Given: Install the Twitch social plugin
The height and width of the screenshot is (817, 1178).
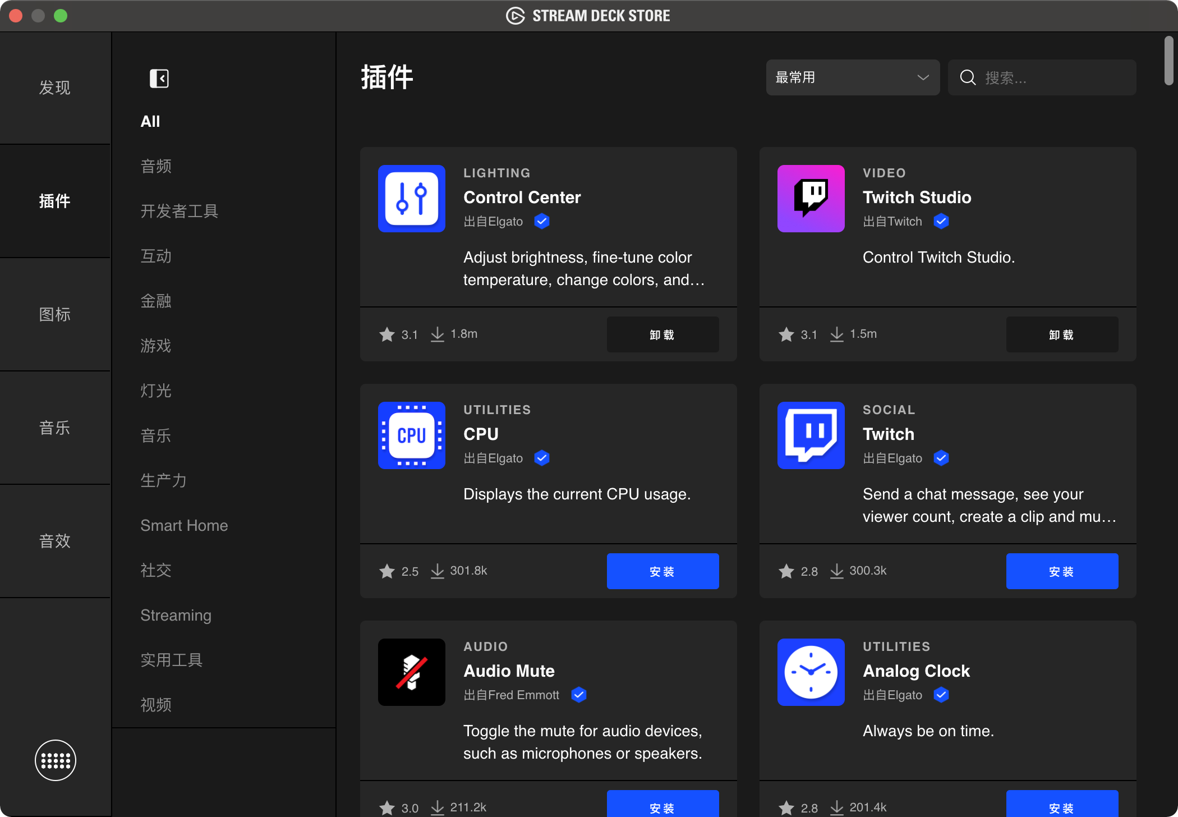Looking at the screenshot, I should [1062, 571].
